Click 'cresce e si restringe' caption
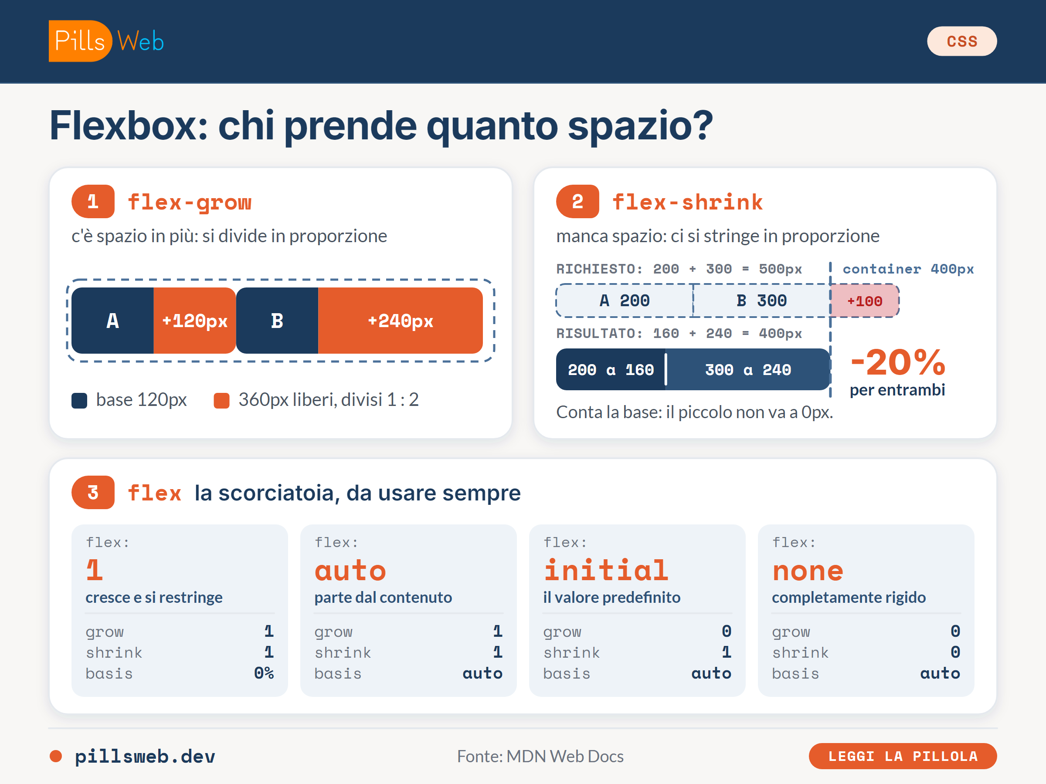 pyautogui.click(x=154, y=598)
